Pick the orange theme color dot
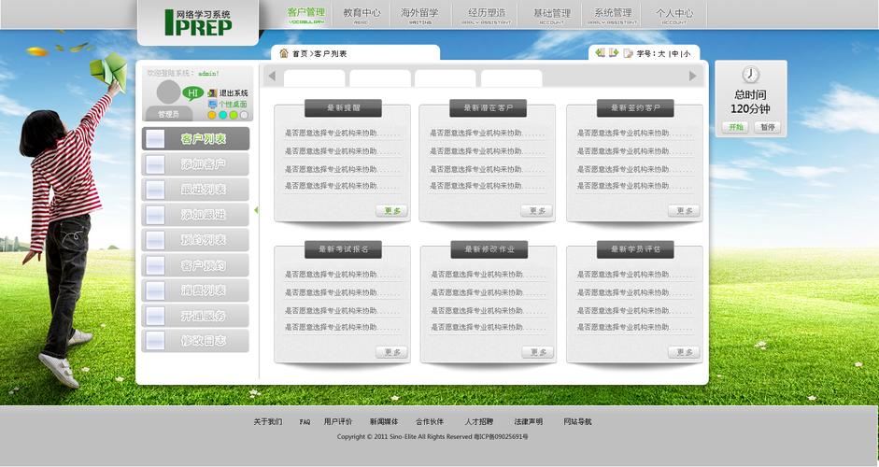This screenshot has width=879, height=467. pyautogui.click(x=212, y=115)
